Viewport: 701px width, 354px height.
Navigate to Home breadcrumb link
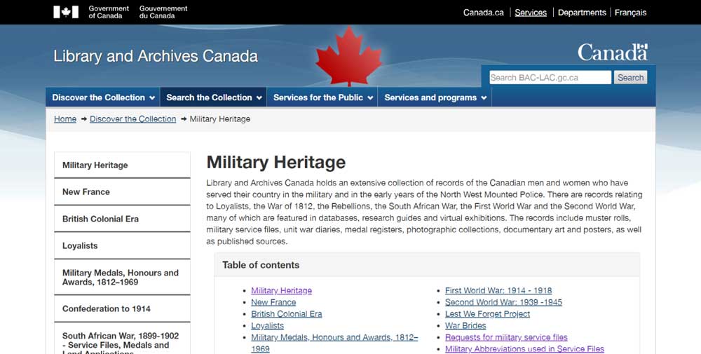click(65, 119)
